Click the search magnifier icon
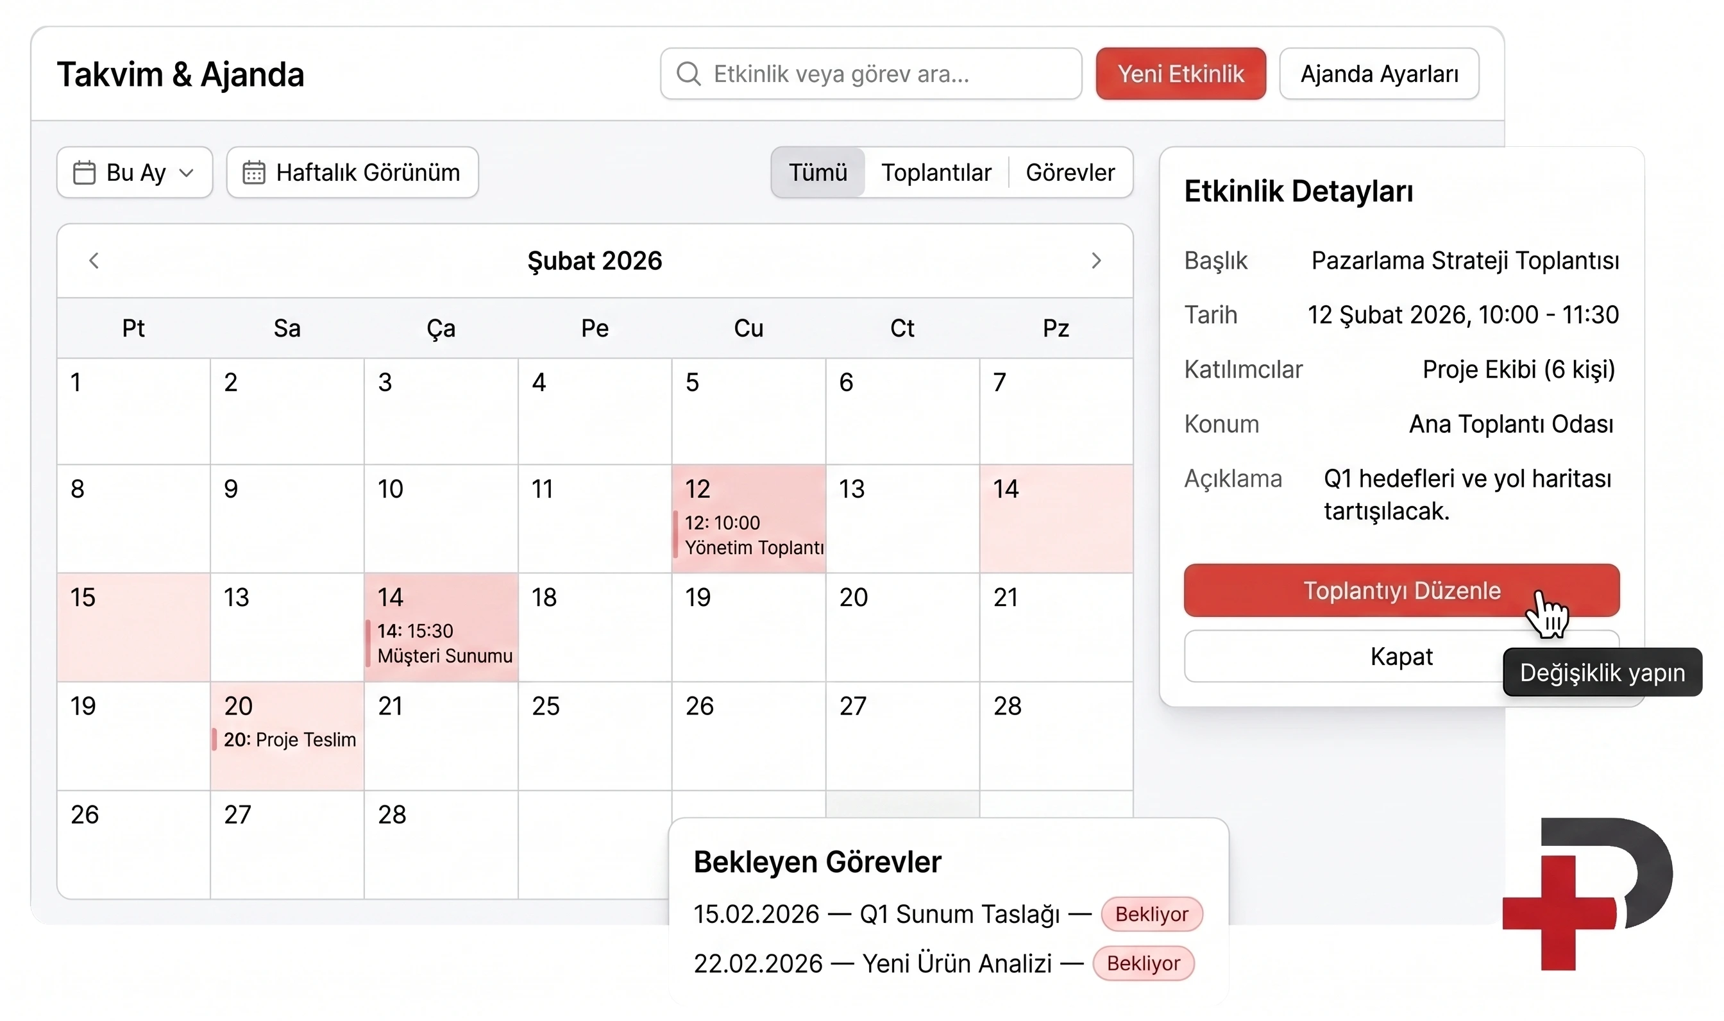This screenshot has height=1021, width=1724. 688,74
